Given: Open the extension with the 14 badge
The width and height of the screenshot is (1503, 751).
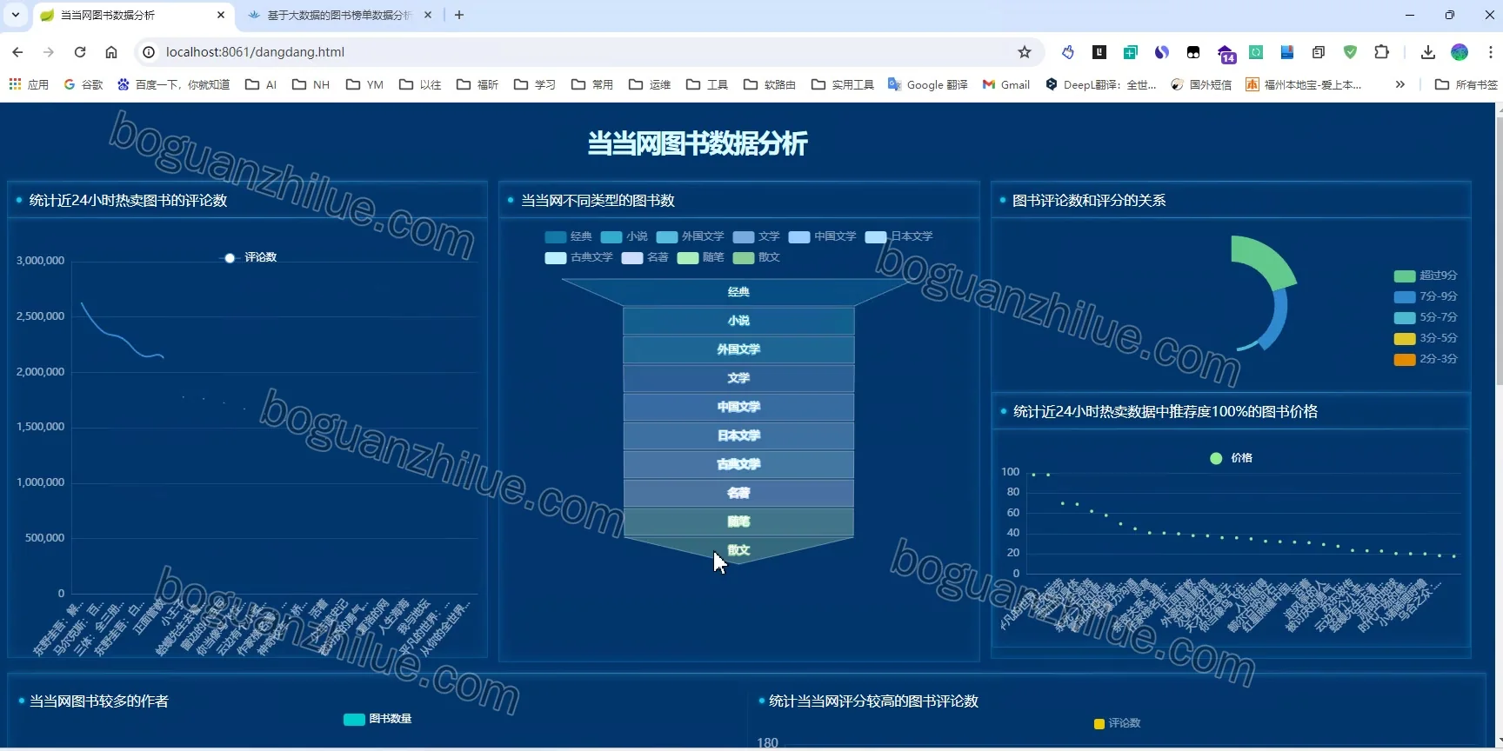Looking at the screenshot, I should (x=1226, y=54).
